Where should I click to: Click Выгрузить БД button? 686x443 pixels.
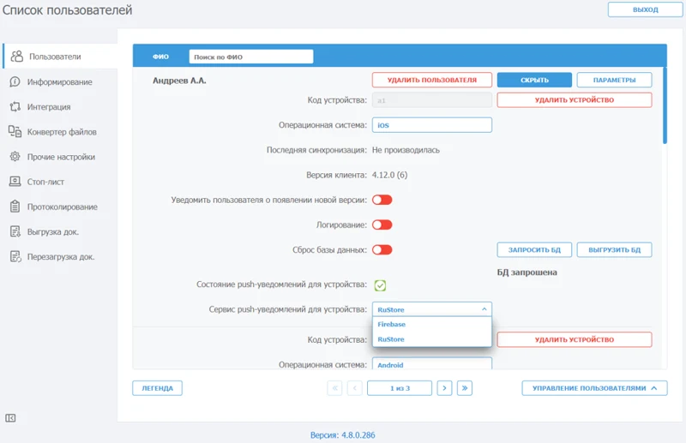coord(614,249)
